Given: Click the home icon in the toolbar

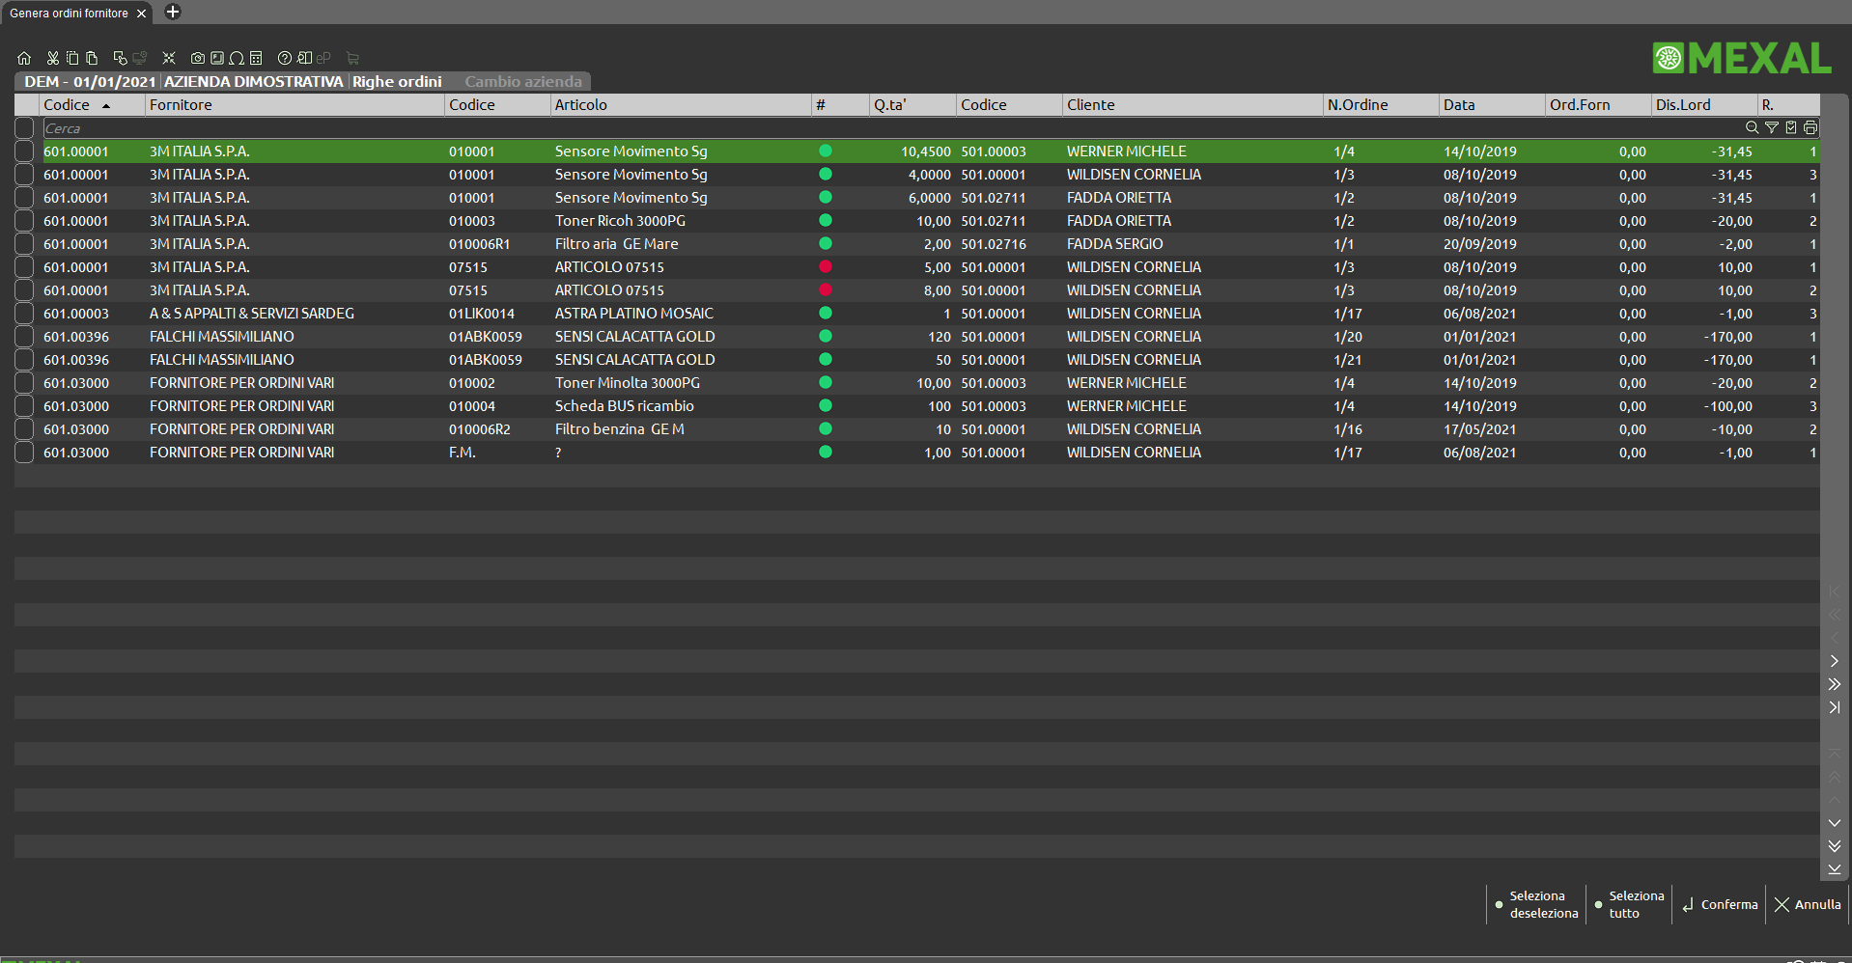Looking at the screenshot, I should point(24,58).
